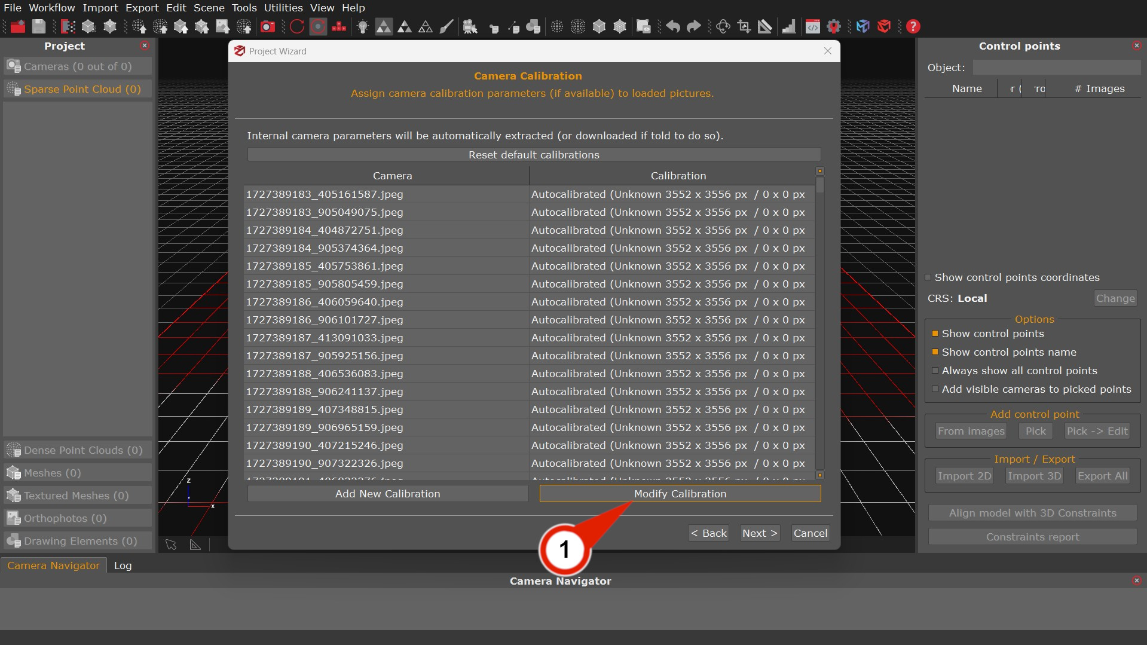
Task: Open the code scripting window icon
Action: click(x=812, y=26)
